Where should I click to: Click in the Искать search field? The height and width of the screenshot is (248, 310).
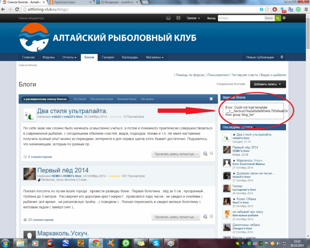tap(241, 18)
